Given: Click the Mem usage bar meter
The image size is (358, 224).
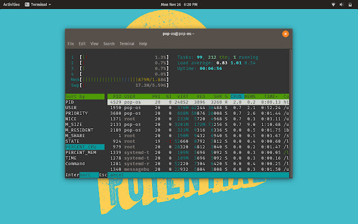Looking at the screenshot, I should click(x=120, y=80).
